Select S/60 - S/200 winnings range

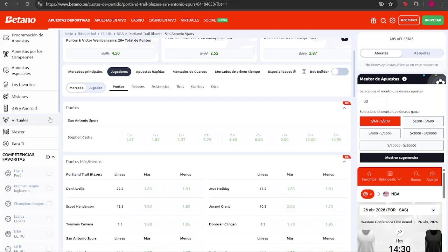(380, 121)
